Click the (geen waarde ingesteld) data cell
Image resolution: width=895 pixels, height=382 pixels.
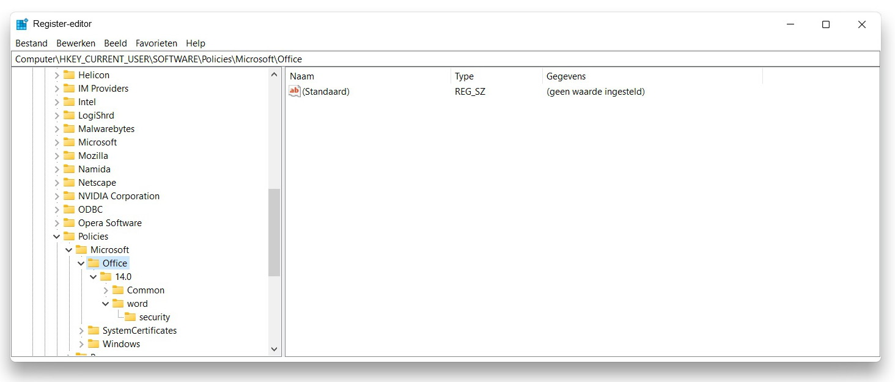(595, 92)
